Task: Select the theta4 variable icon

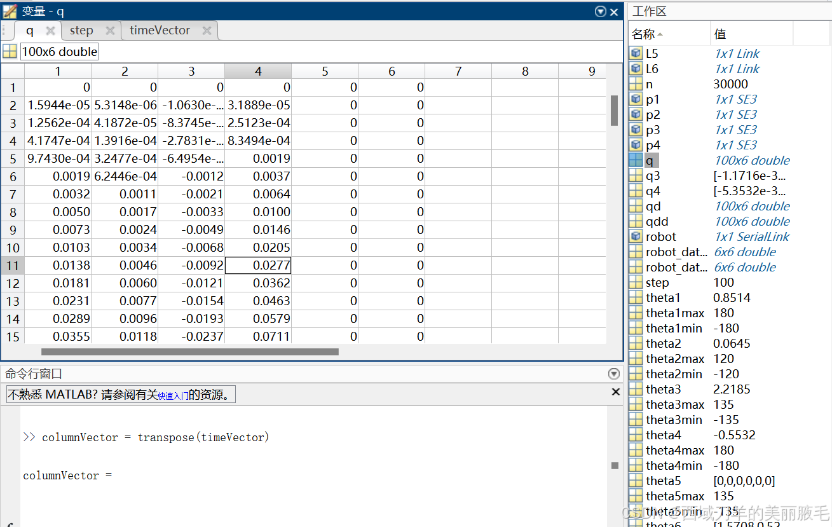Action: pyautogui.click(x=636, y=435)
